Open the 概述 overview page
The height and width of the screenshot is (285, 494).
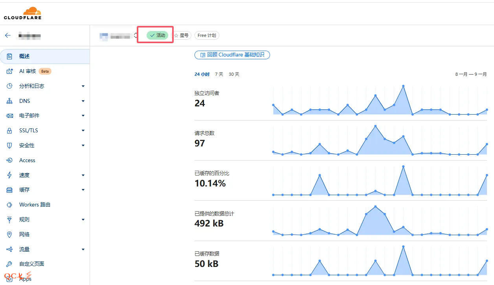[x=24, y=56]
